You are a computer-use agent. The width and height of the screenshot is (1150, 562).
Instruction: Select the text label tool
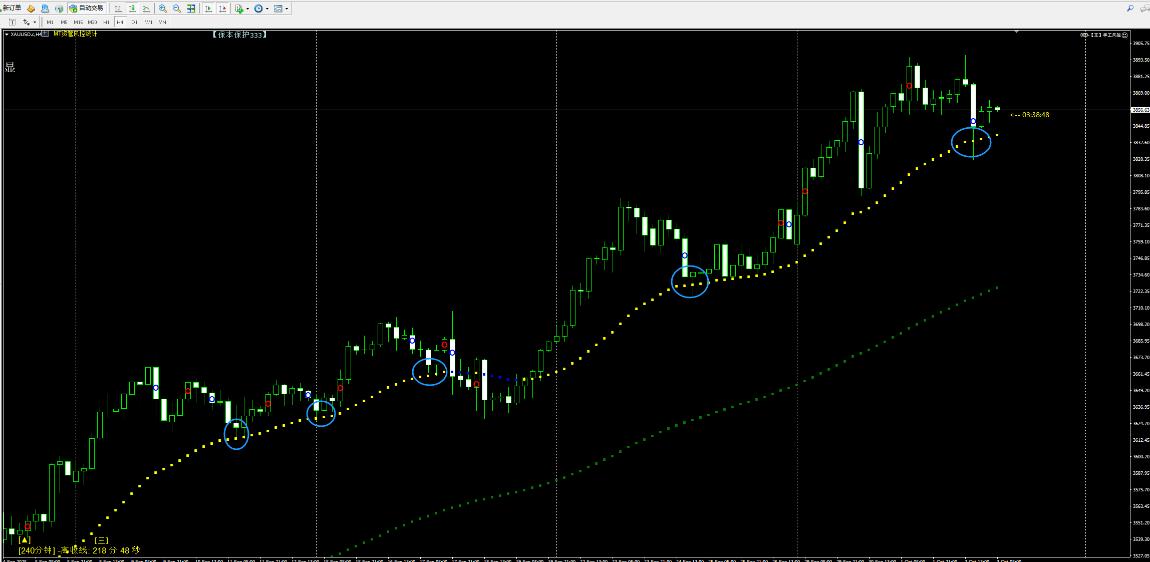[13, 22]
